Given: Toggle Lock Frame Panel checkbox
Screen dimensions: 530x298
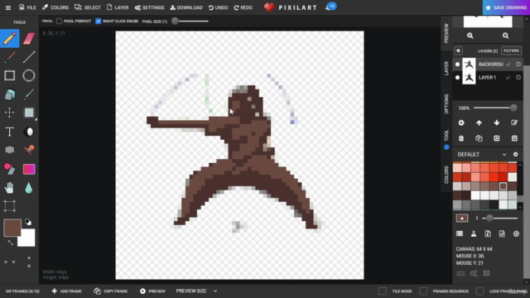Looking at the screenshot, I should (479, 291).
